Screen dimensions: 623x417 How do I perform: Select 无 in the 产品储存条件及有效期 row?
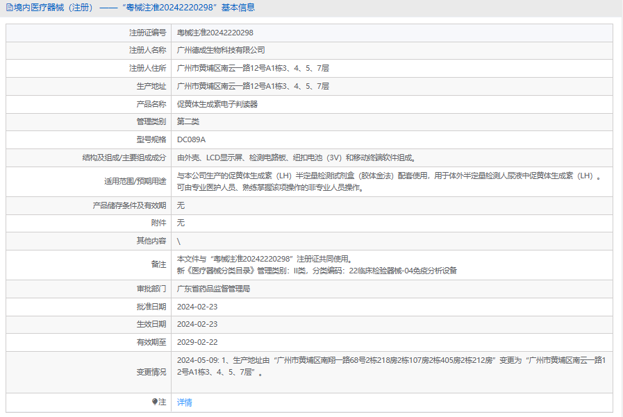(181, 205)
